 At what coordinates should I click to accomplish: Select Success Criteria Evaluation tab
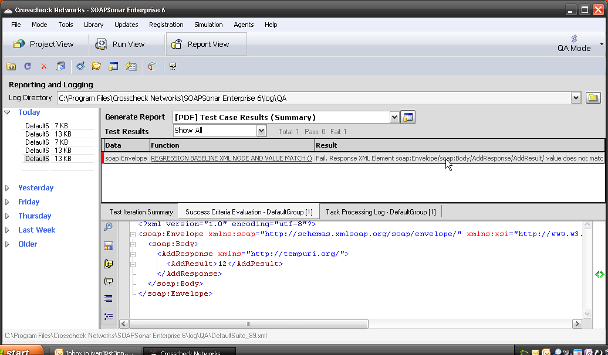(249, 211)
